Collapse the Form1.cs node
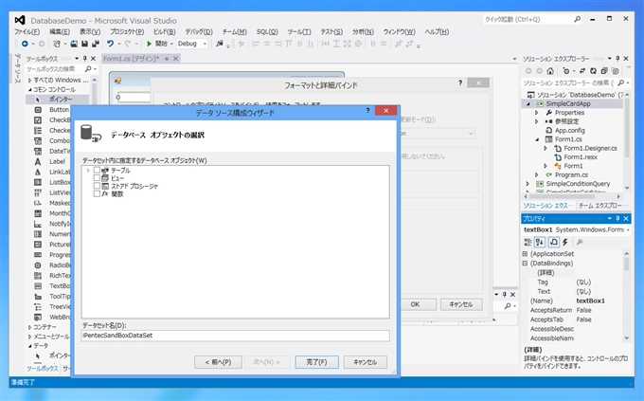The height and width of the screenshot is (401, 644). [x=537, y=139]
